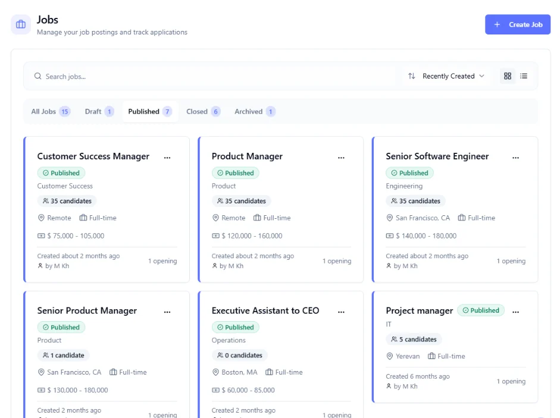Select the All Jobs tab
The height and width of the screenshot is (418, 560).
[x=51, y=111]
